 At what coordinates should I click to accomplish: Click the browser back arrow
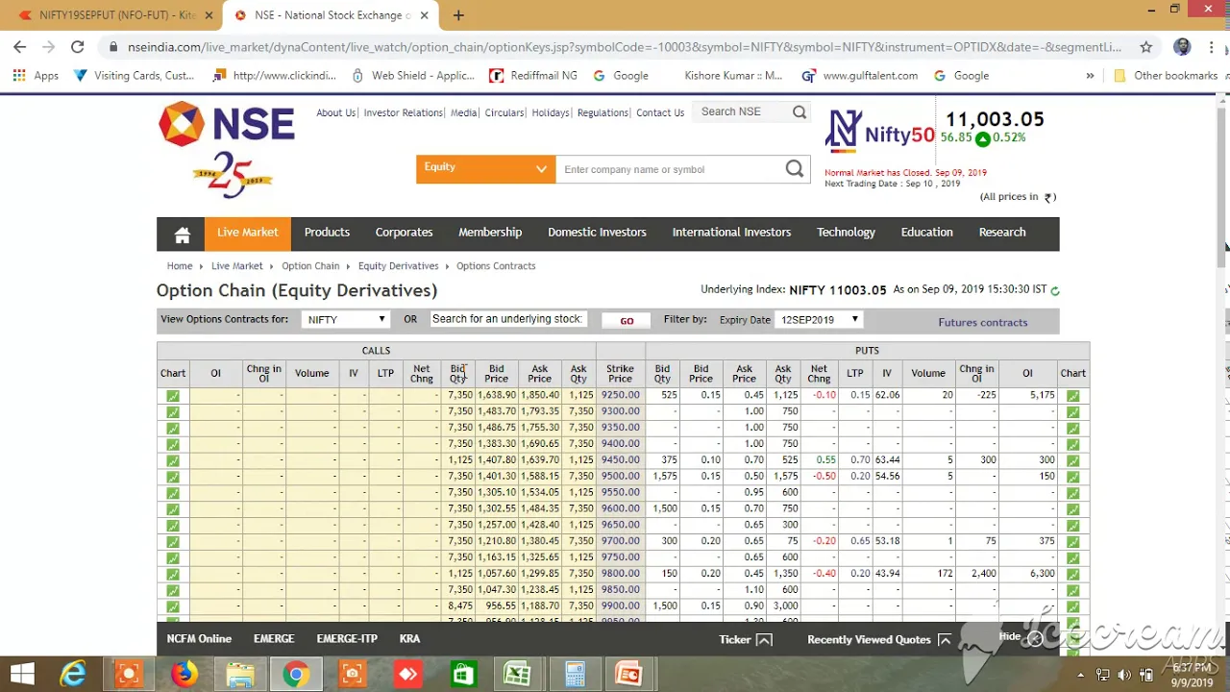point(20,46)
